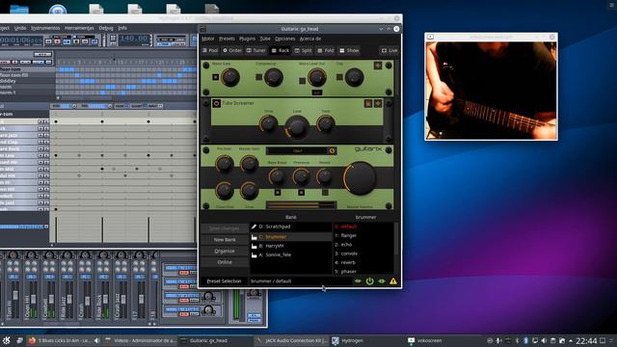Click the New Bank button
Image resolution: width=617 pixels, height=347 pixels.
pos(225,240)
